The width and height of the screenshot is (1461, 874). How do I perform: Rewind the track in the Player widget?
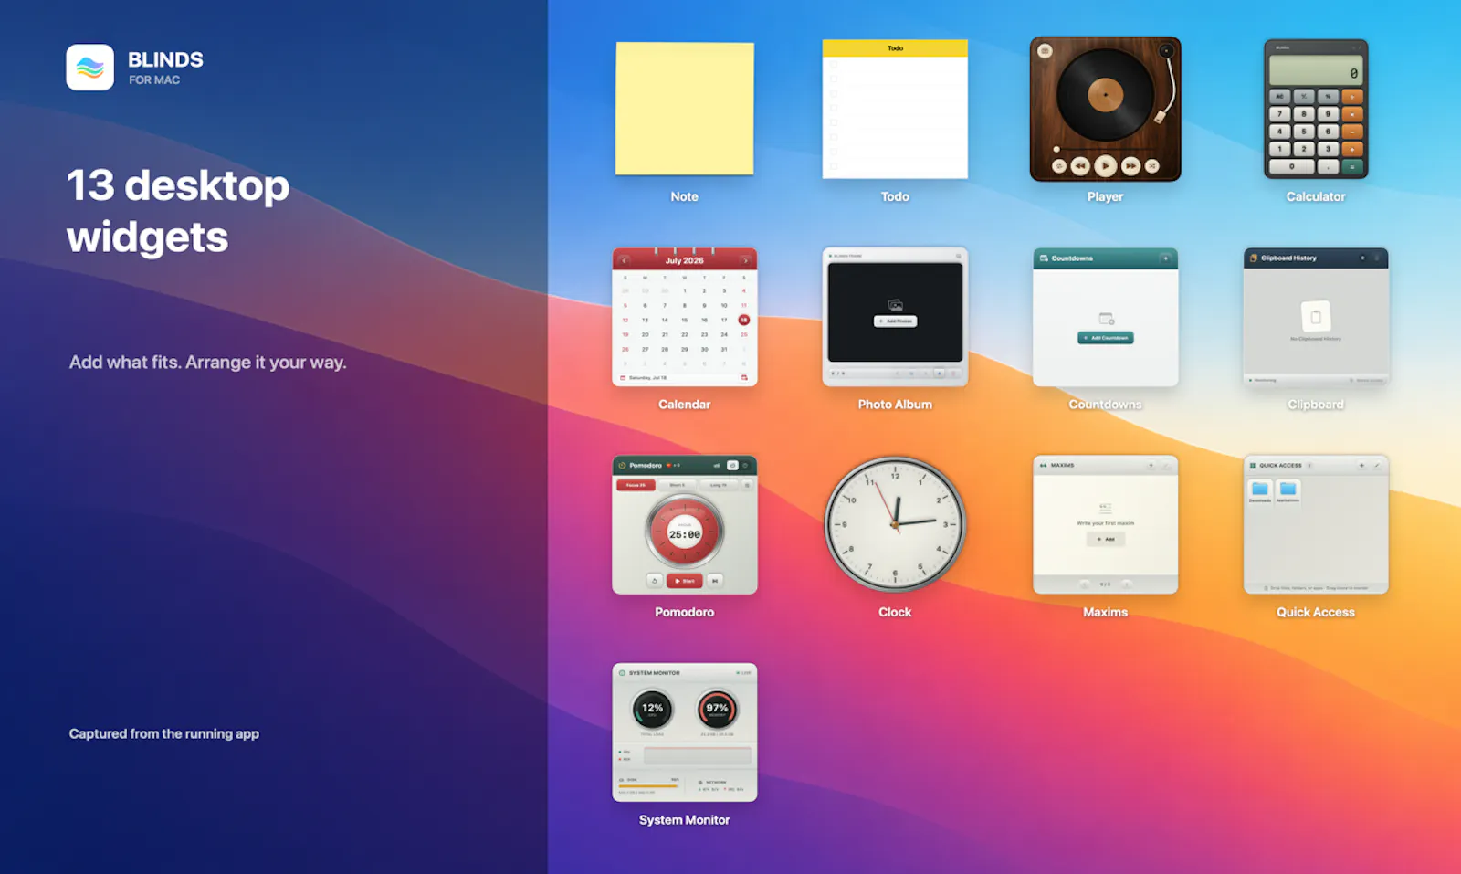click(x=1080, y=165)
